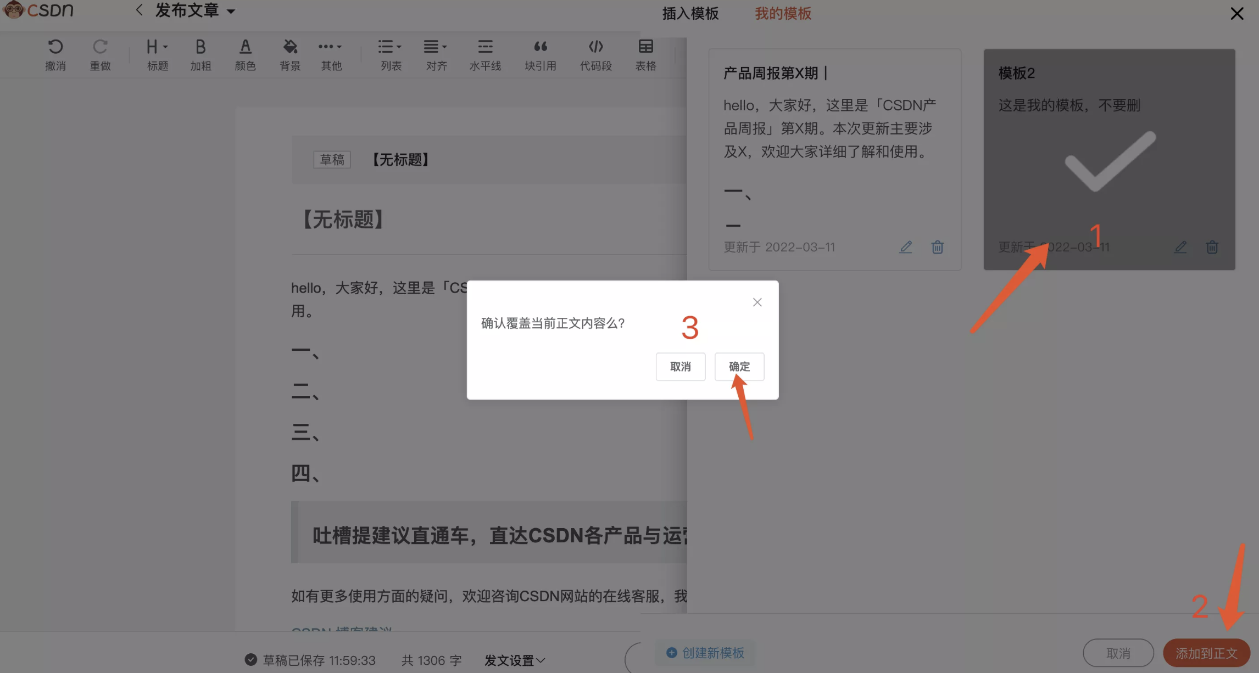Screen dimensions: 1259x673
Task: Delete the 模板2 template trash icon
Action: (1212, 247)
